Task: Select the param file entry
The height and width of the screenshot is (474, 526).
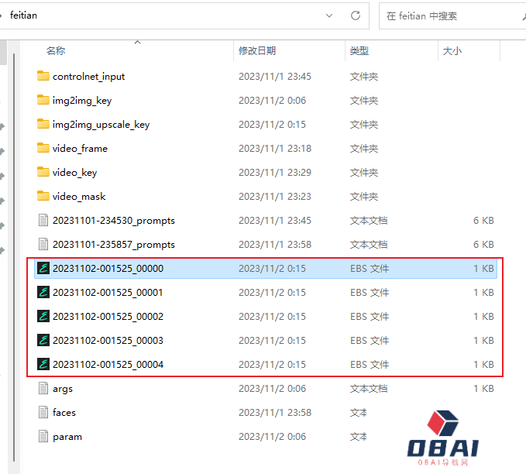Action: pos(67,437)
